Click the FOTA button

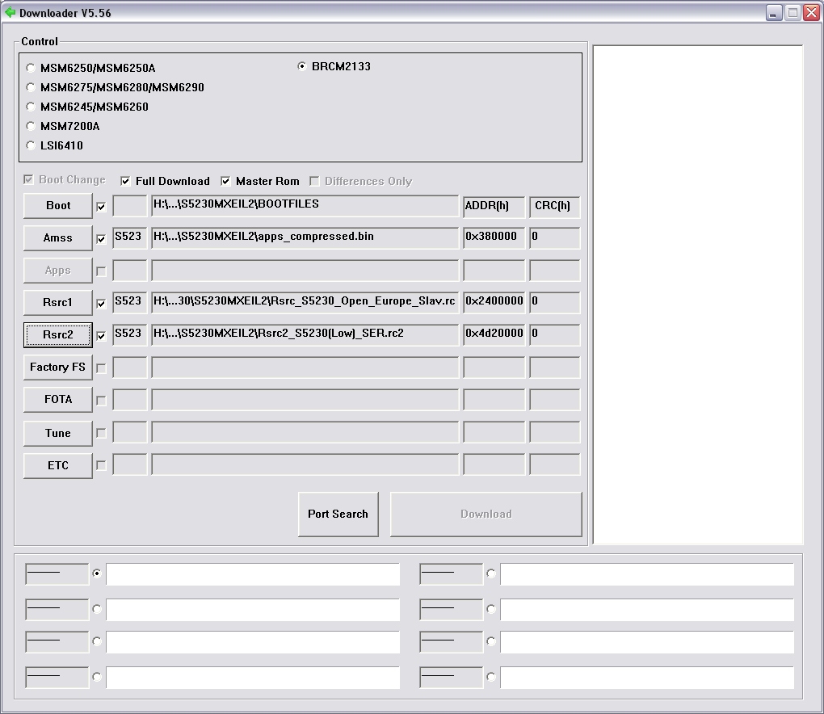58,400
